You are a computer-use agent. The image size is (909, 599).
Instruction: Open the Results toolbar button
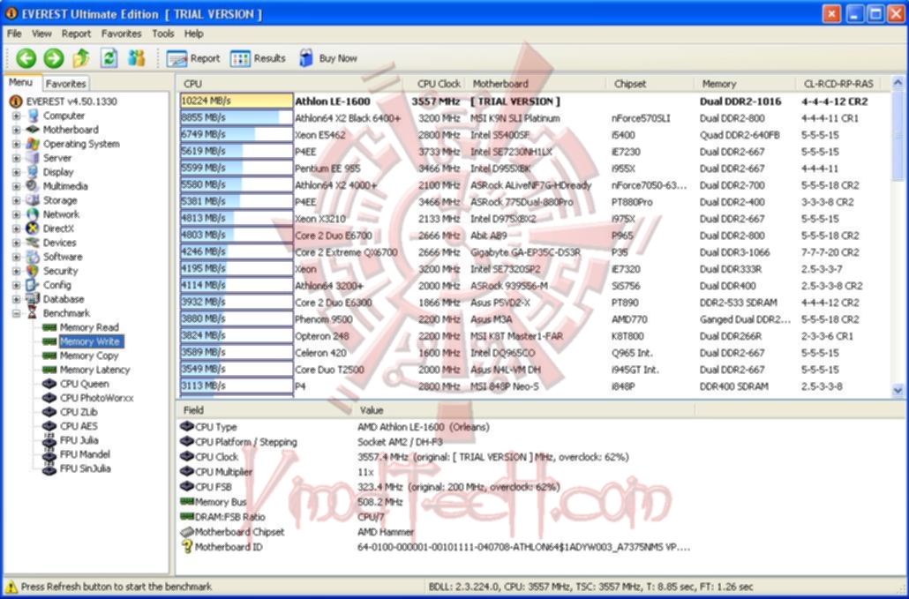pyautogui.click(x=258, y=58)
